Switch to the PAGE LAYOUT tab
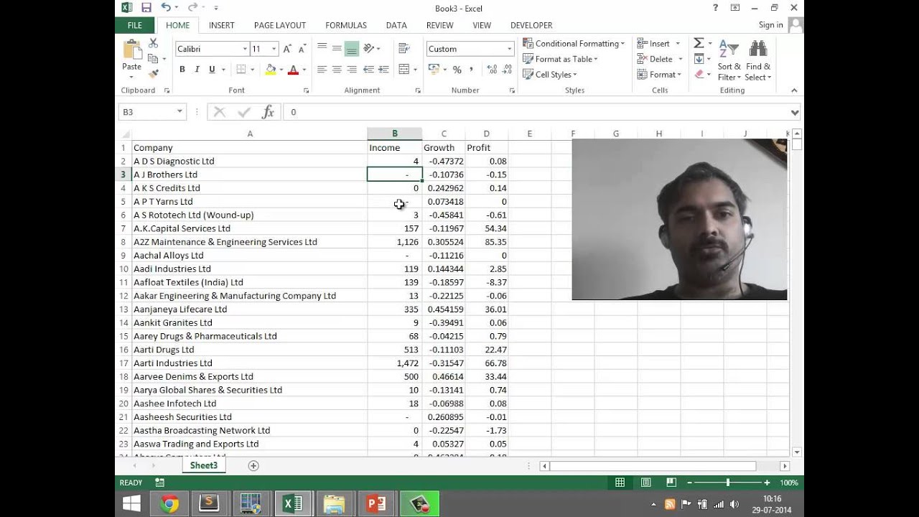 pos(280,25)
